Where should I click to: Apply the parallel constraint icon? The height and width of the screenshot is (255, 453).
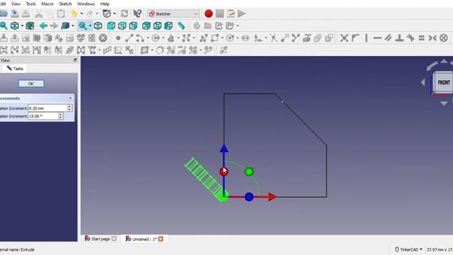(x=388, y=38)
